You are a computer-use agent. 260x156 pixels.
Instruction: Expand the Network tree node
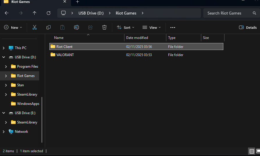click(4, 132)
